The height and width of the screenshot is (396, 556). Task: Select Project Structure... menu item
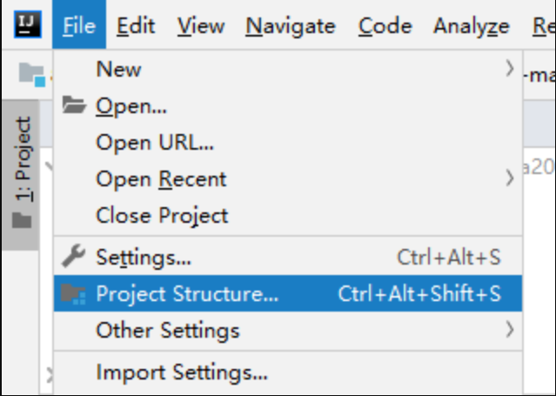pyautogui.click(x=187, y=294)
